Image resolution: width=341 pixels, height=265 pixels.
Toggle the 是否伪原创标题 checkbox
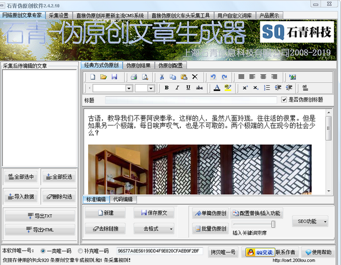284,99
